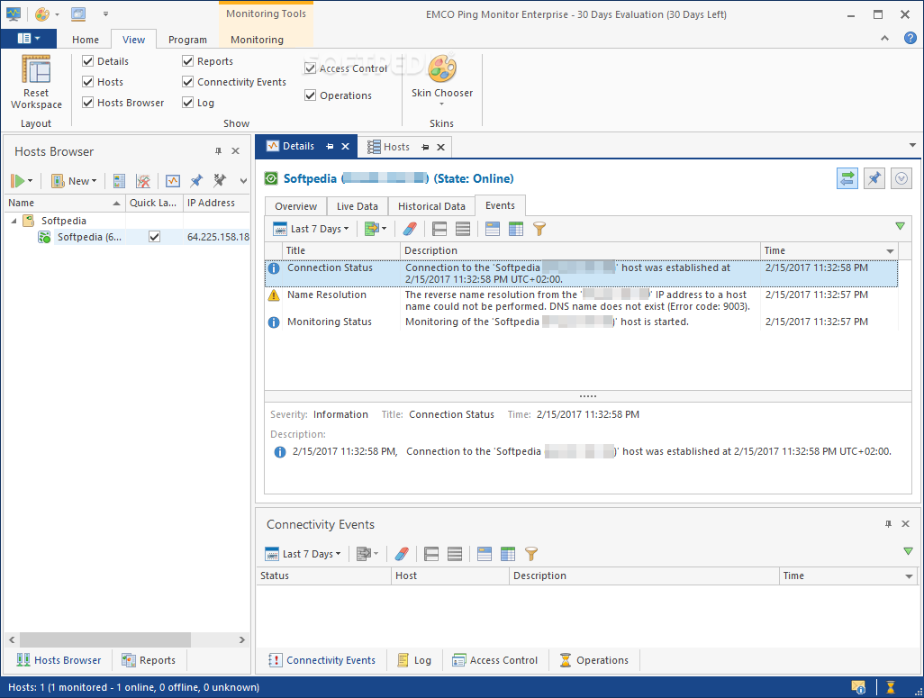This screenshot has width=924, height=698.
Task: Collapse the ribbon with the up chevron
Action: (x=884, y=39)
